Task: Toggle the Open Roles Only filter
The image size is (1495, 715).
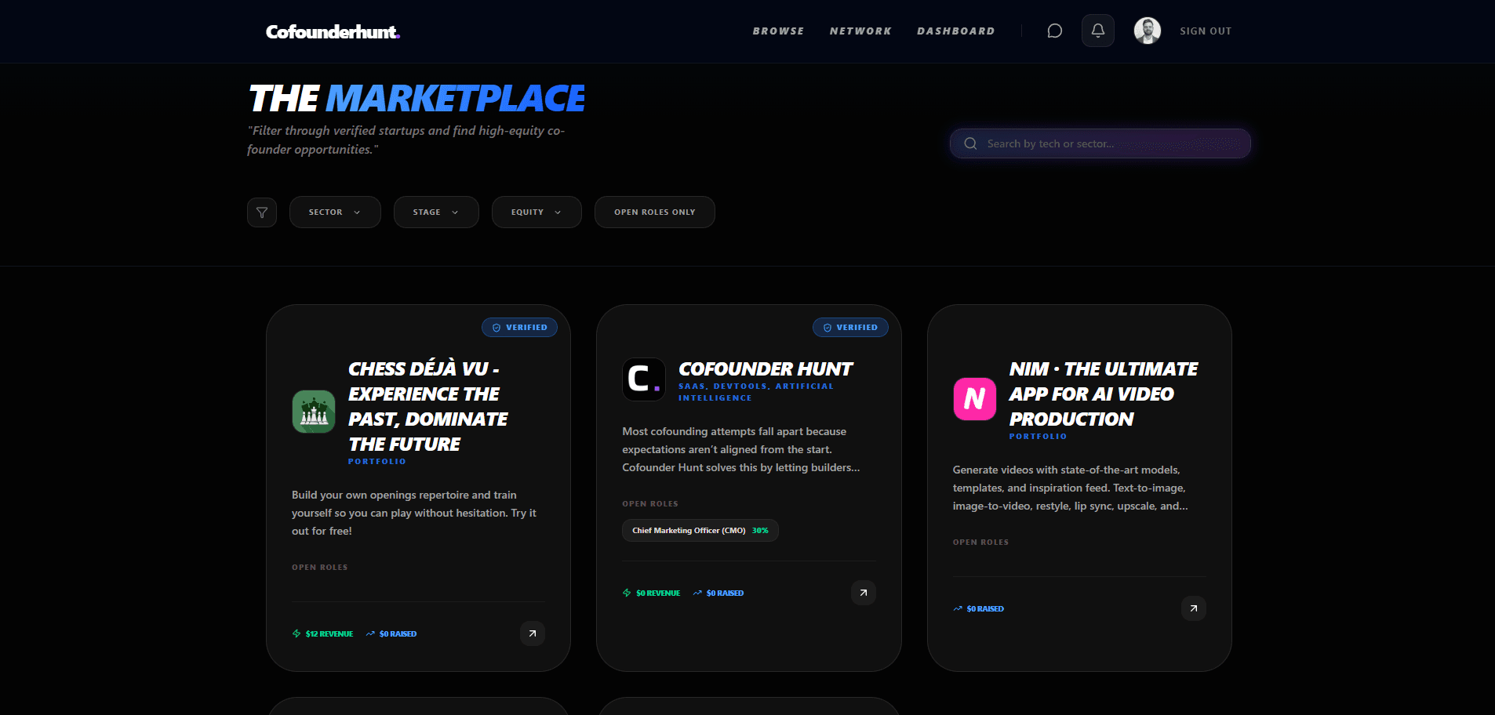Action: (x=654, y=212)
